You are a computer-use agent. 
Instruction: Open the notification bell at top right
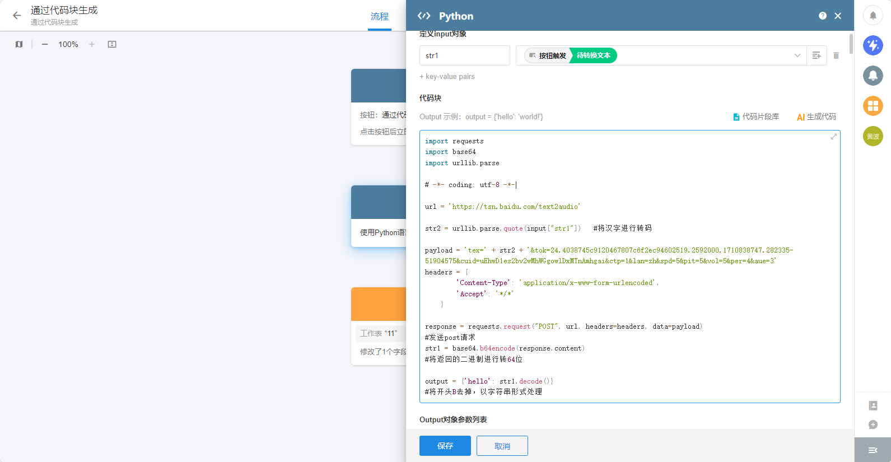(x=873, y=15)
